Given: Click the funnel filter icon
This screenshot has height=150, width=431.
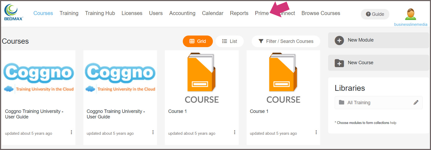Looking at the screenshot, I should (x=261, y=41).
